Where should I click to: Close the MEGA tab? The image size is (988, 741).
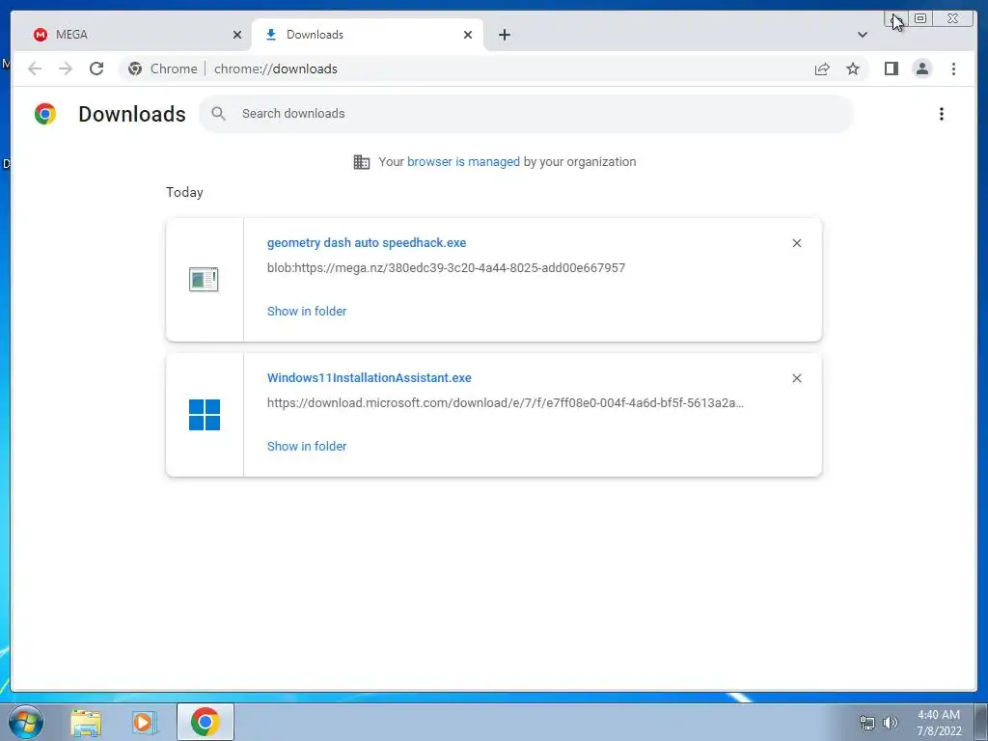click(x=237, y=35)
